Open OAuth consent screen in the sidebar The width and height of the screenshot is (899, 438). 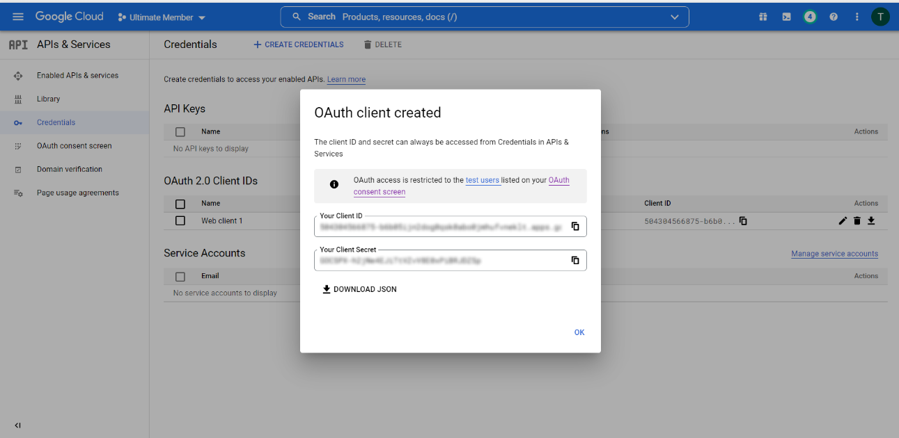[75, 146]
